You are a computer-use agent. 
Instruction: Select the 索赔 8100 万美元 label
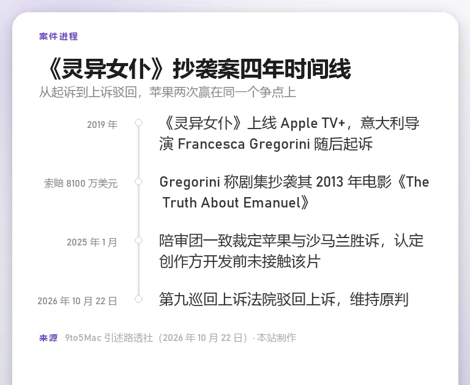81,183
